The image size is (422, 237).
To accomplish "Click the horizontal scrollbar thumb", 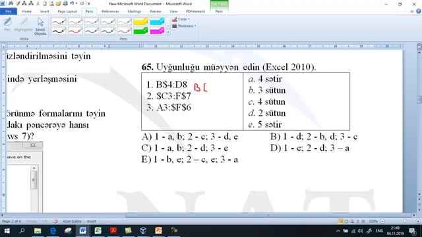I will pyautogui.click(x=268, y=215).
